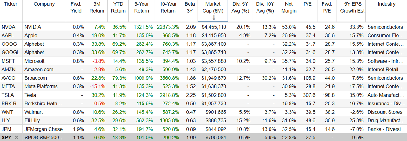Open the MSFT ticker

tap(8, 61)
